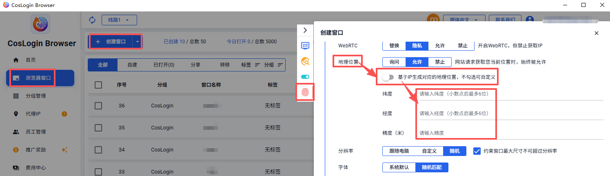Tick the checkbox for row 36
Image resolution: width=610 pixels, height=176 pixels.
(x=98, y=105)
